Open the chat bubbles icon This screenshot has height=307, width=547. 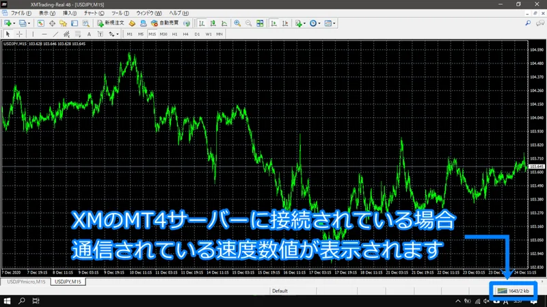pyautogui.click(x=540, y=23)
